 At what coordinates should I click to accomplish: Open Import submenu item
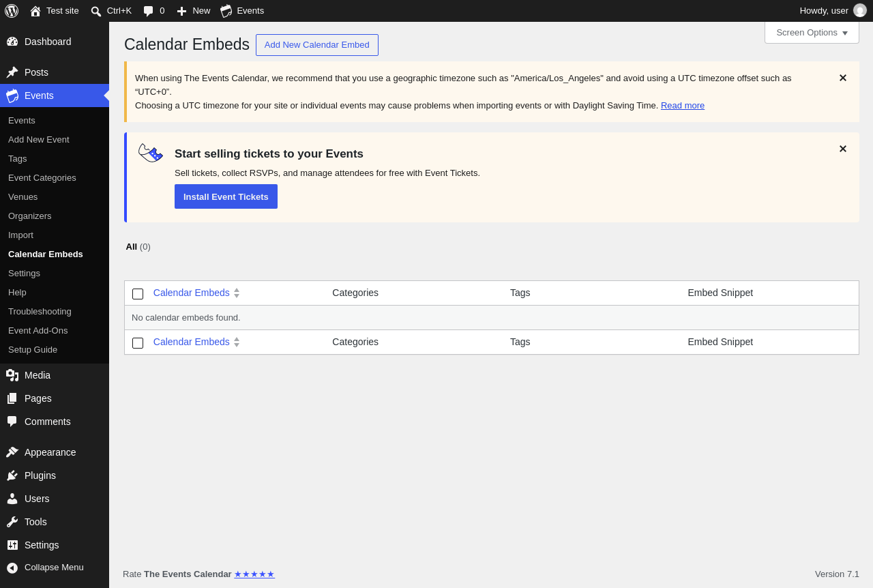pyautogui.click(x=20, y=235)
